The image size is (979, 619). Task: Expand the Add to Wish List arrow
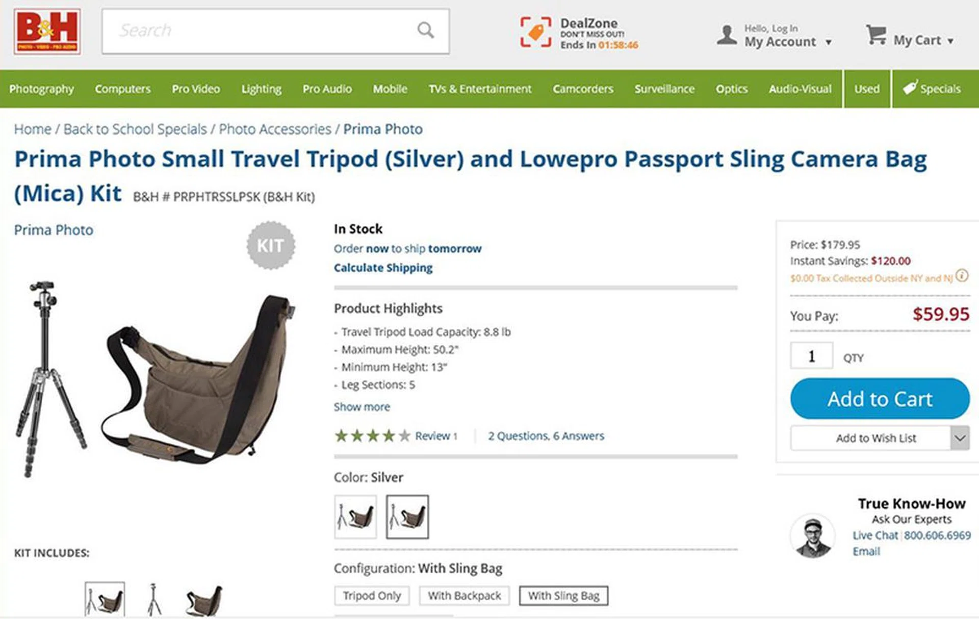click(x=960, y=438)
